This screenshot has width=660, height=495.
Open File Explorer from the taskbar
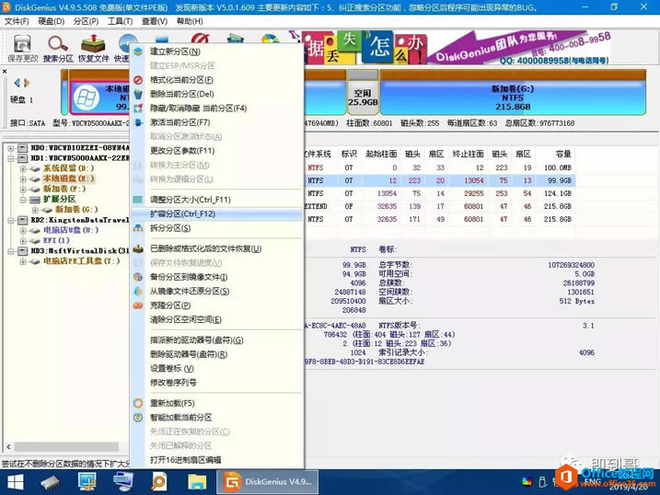(197, 482)
